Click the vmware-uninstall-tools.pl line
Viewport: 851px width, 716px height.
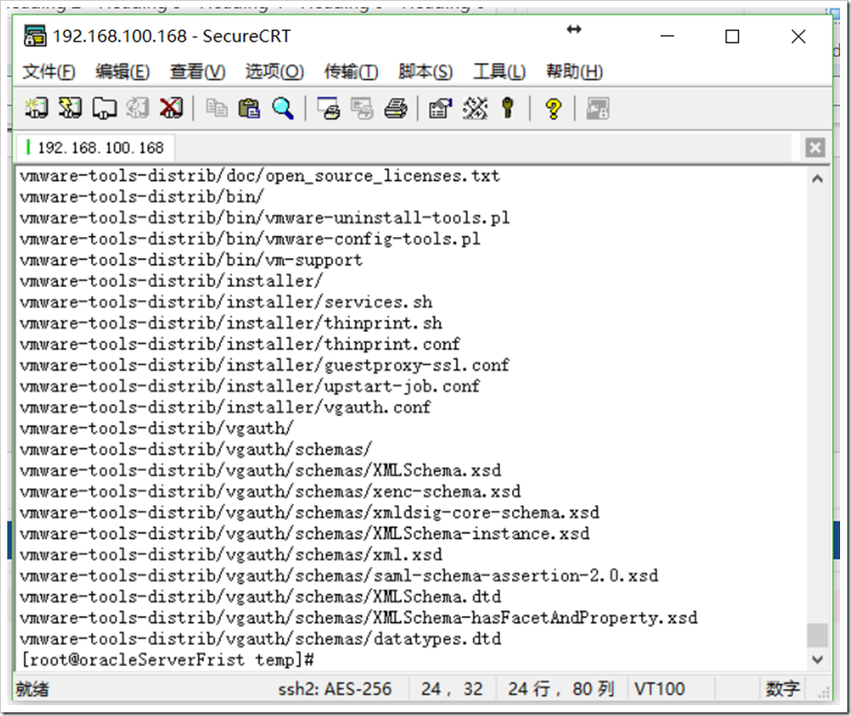point(265,217)
